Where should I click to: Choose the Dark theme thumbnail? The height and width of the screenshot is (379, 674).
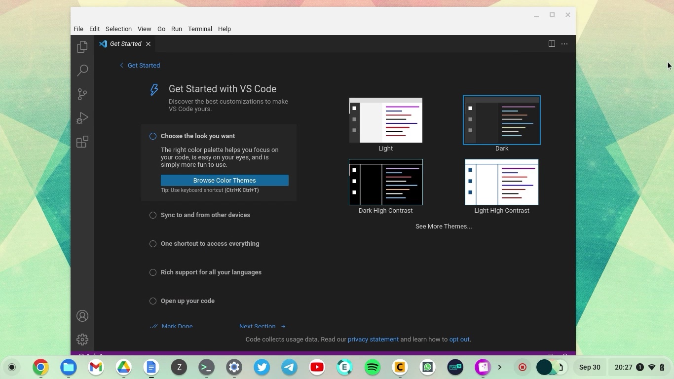(x=502, y=120)
